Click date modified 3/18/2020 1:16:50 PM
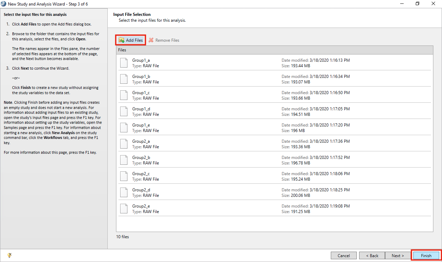 [x=330, y=93]
